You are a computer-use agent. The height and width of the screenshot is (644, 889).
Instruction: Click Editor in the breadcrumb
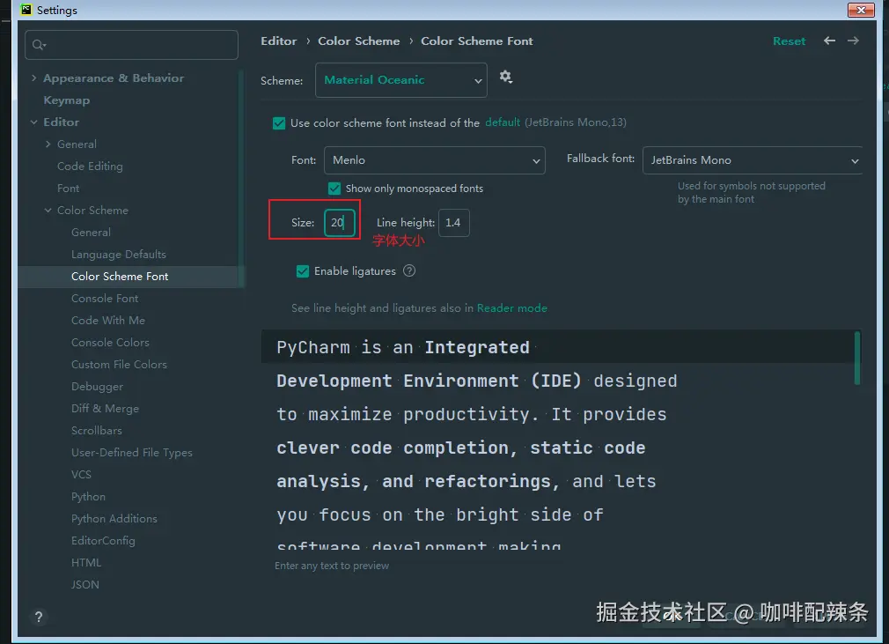pyautogui.click(x=278, y=41)
